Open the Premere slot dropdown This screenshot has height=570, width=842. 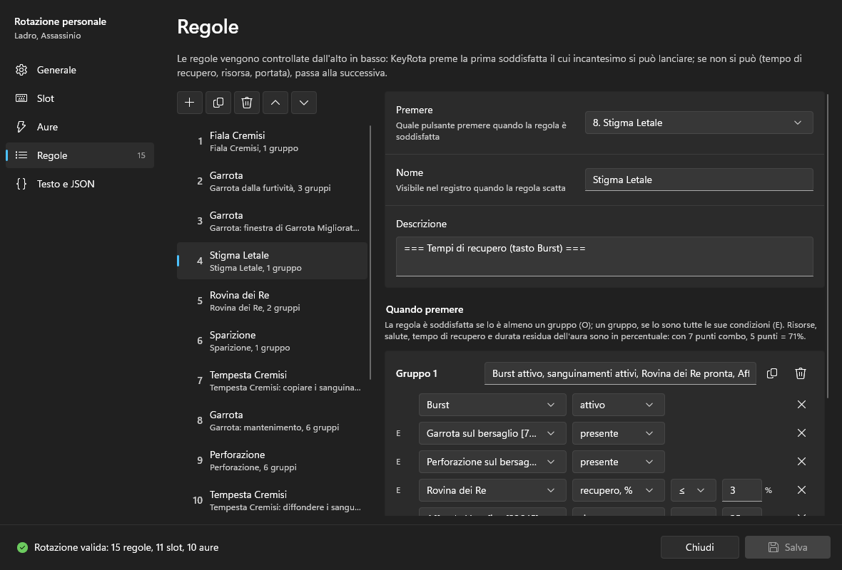pyautogui.click(x=699, y=123)
